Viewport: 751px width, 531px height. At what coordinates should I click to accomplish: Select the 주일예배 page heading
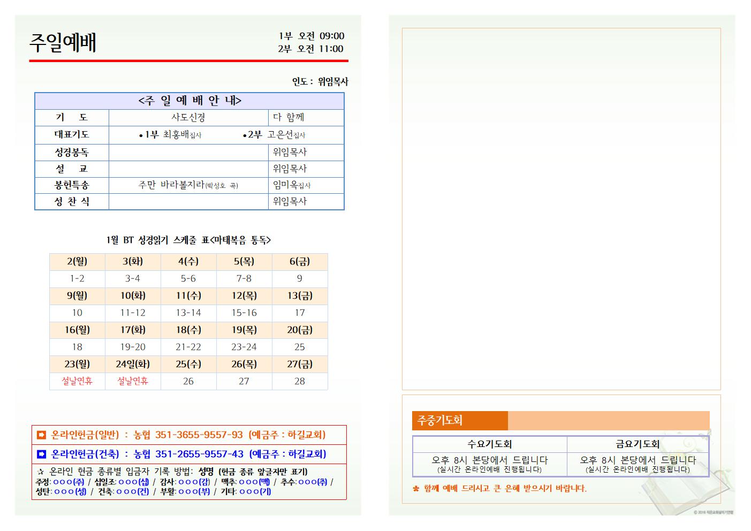coord(63,43)
